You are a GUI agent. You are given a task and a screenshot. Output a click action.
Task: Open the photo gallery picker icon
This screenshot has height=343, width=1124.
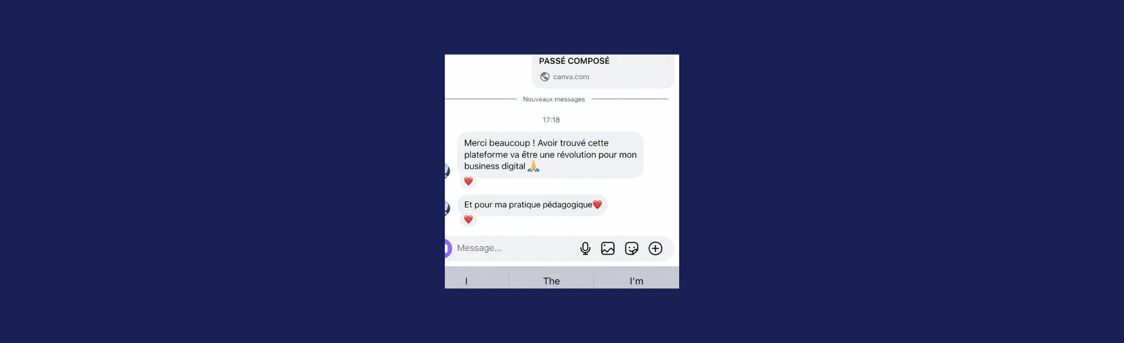(608, 249)
